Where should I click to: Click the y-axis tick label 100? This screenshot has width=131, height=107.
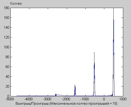click(x=6, y=47)
